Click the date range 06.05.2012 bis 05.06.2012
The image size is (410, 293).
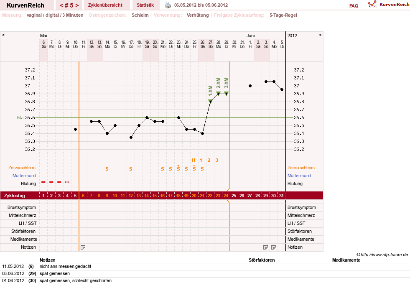[201, 5]
